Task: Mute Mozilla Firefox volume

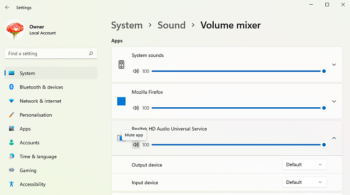Action: (x=136, y=108)
